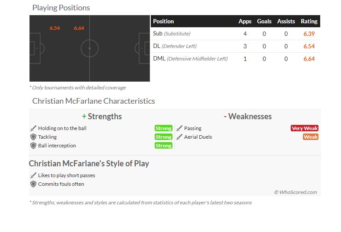This screenshot has height=232, width=341.
Task: Sort table by Apps column header
Action: pyautogui.click(x=245, y=21)
